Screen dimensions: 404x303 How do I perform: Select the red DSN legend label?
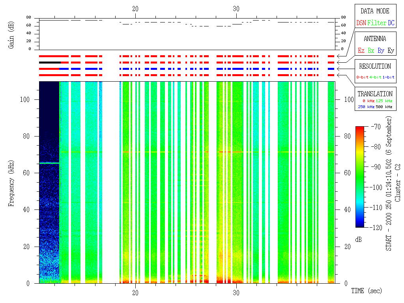tap(361, 23)
